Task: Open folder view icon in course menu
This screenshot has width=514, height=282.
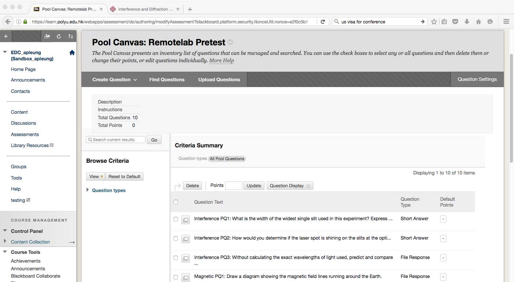Action: (47, 36)
